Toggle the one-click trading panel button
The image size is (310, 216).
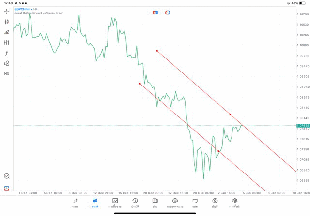pyautogui.click(x=155, y=13)
